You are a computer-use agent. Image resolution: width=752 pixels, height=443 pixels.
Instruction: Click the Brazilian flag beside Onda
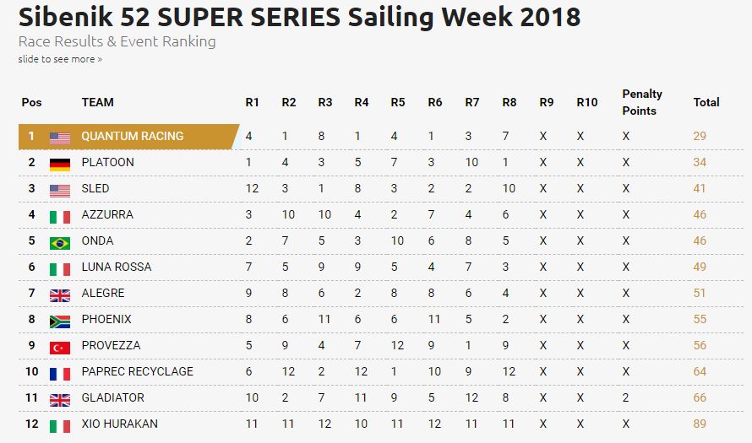pyautogui.click(x=60, y=243)
